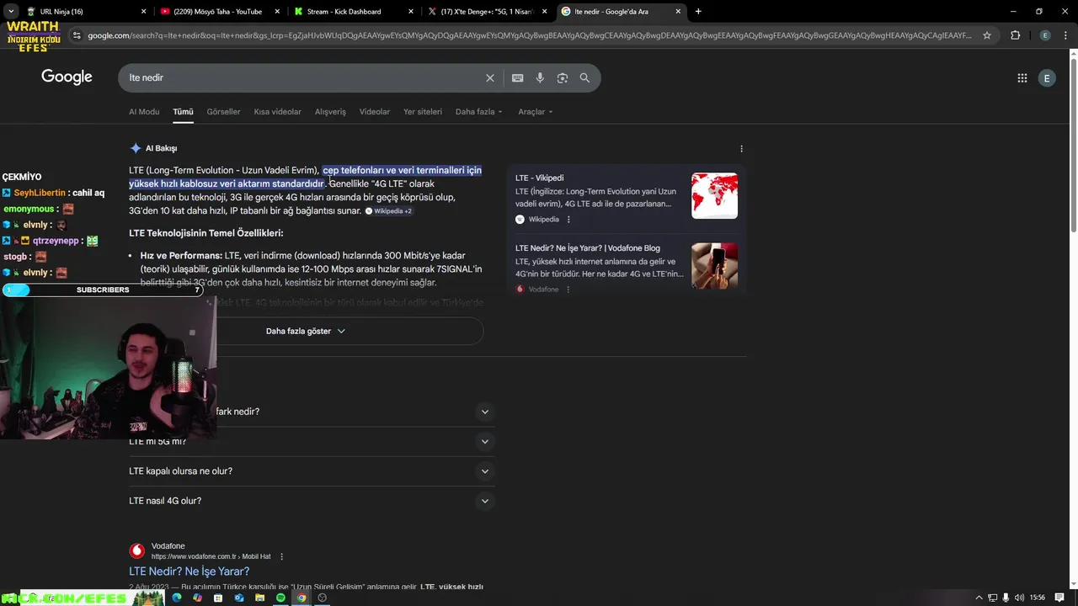This screenshot has width=1078, height=606.
Task: Clear the search box text
Action: [x=489, y=77]
